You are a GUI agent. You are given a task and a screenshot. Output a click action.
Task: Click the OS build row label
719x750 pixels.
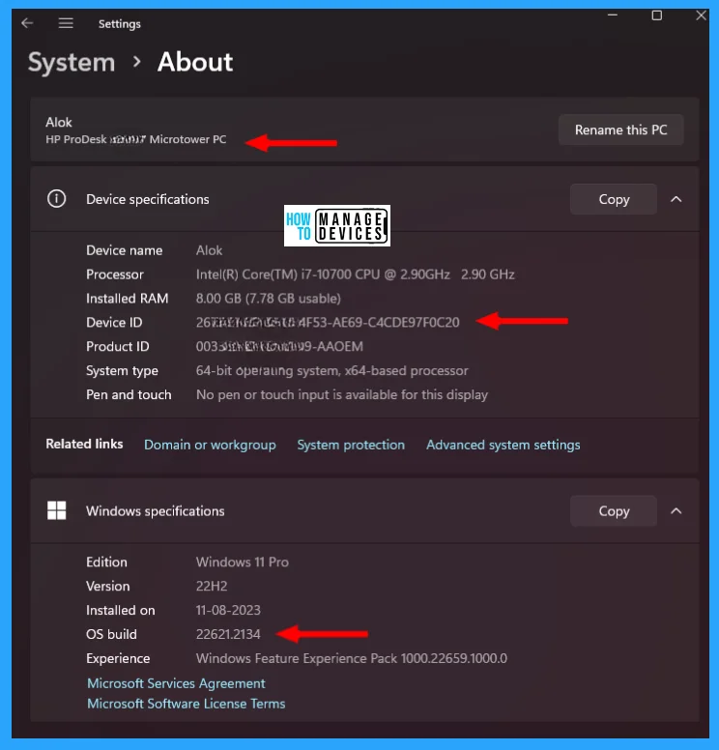click(x=111, y=634)
